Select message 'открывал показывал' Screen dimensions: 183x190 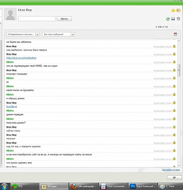[17, 74]
